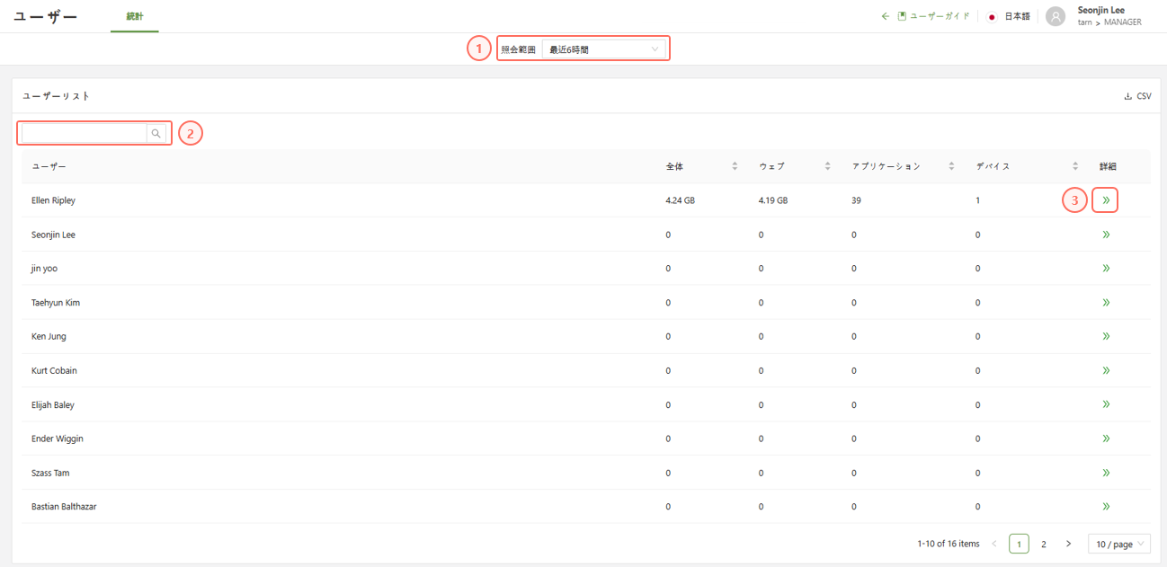Open details arrow for Kurt Cobain

[1105, 370]
